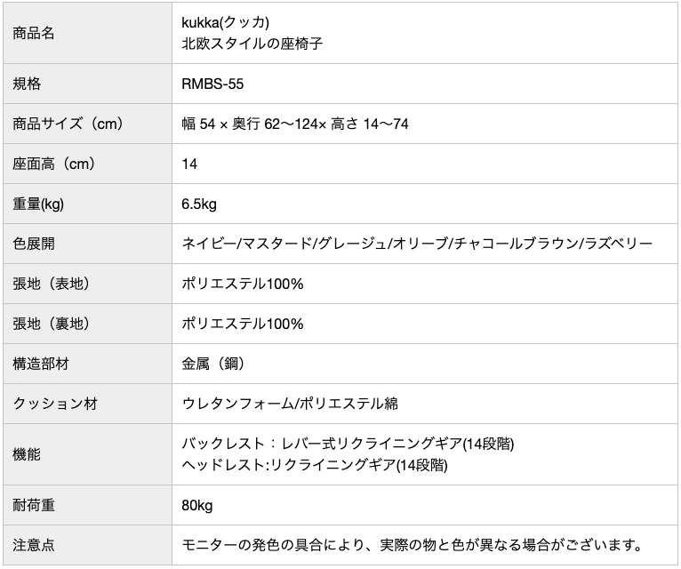This screenshot has width=681, height=569.
Task: Click the ウレタンフォーム/ポリエステル綿 value
Action: pos(290,404)
